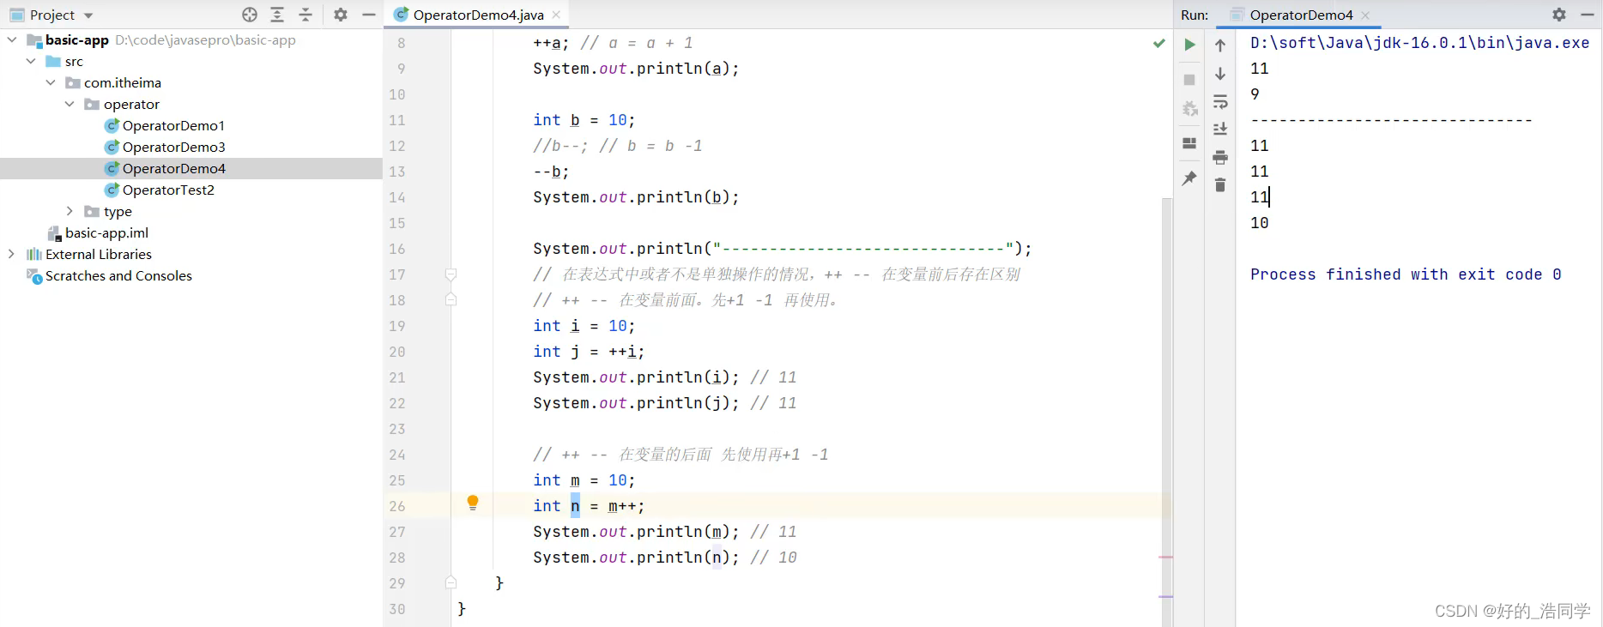Click the down-arrow console navigation icon
The width and height of the screenshot is (1603, 627).
pos(1220,74)
